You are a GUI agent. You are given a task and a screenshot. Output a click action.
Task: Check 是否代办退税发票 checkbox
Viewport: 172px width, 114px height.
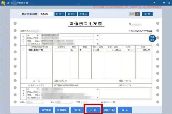20,14
